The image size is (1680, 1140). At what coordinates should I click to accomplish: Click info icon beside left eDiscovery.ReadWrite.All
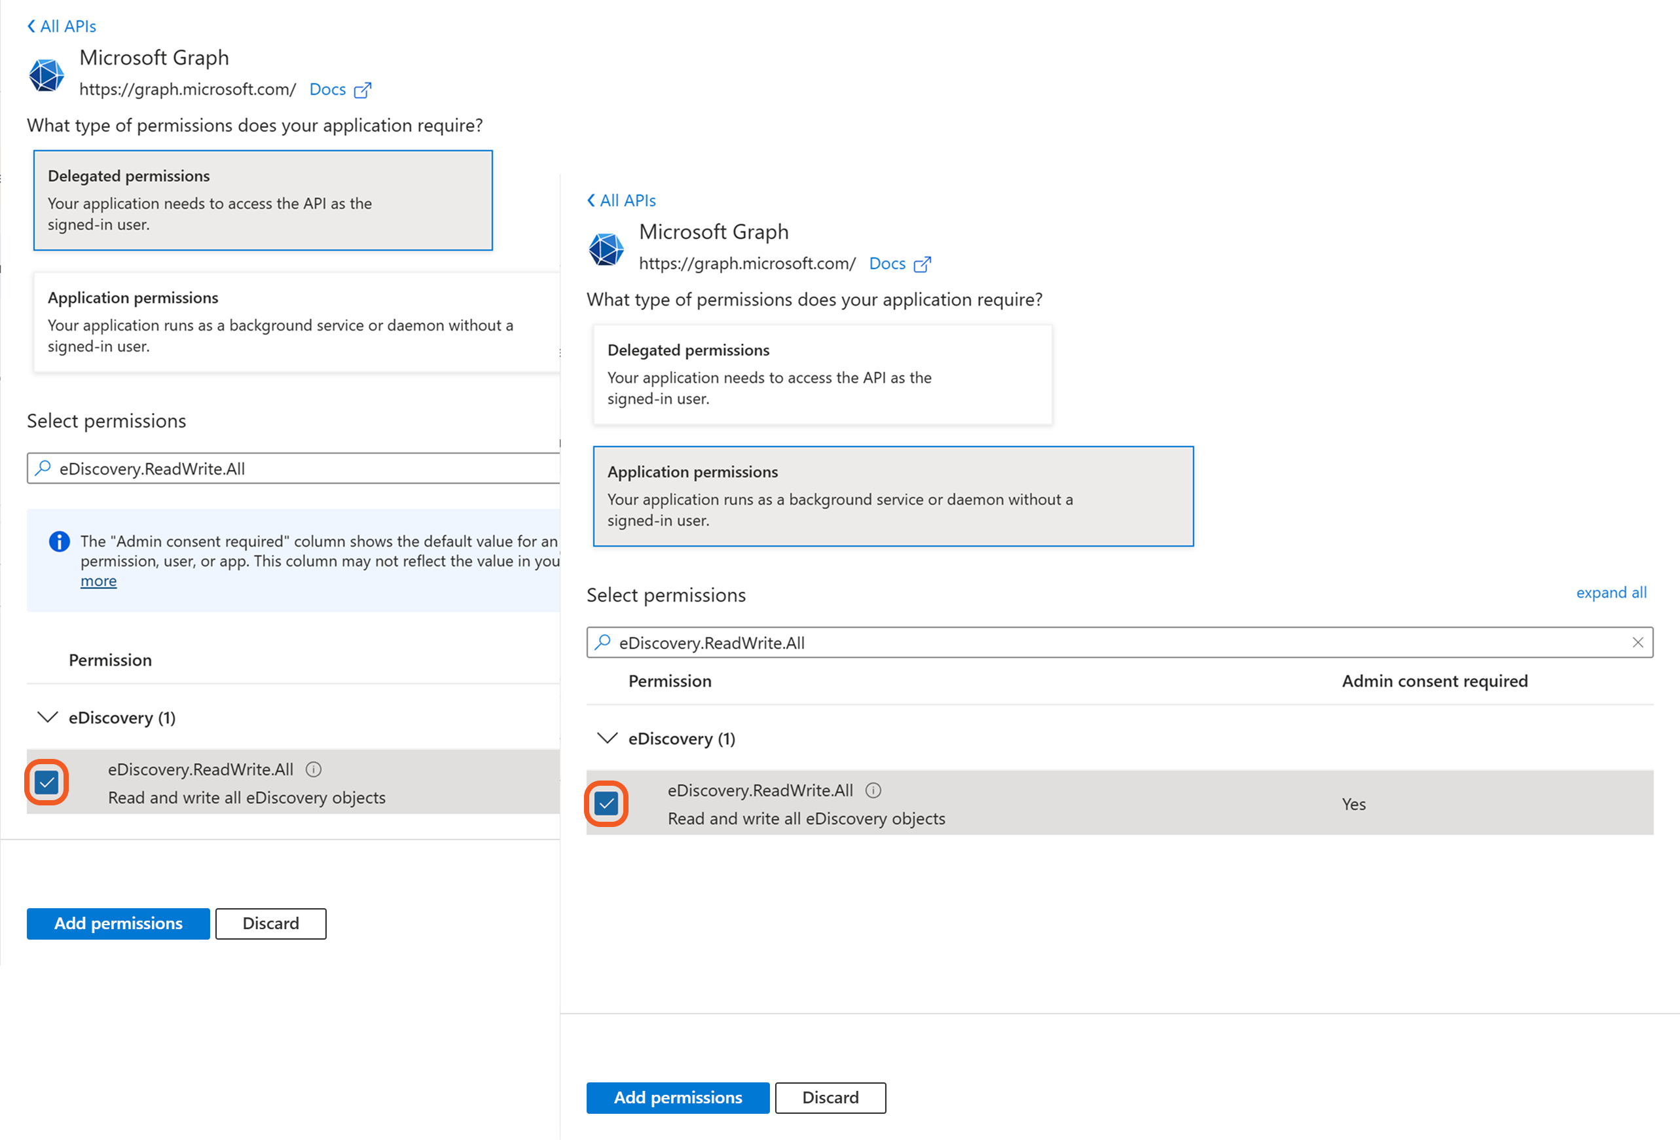pos(313,769)
